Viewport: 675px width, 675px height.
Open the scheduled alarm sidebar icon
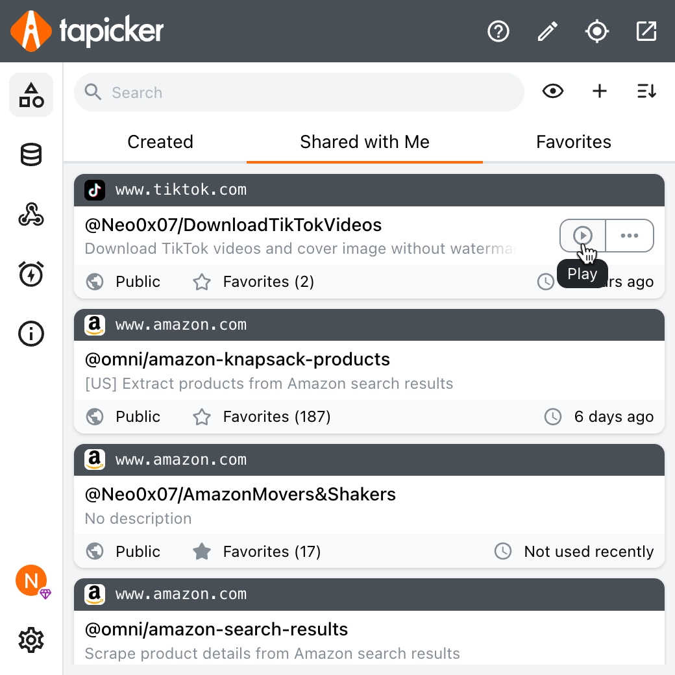31,274
